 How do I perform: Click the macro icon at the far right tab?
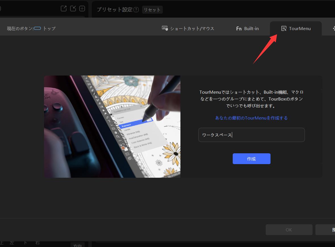(x=334, y=28)
